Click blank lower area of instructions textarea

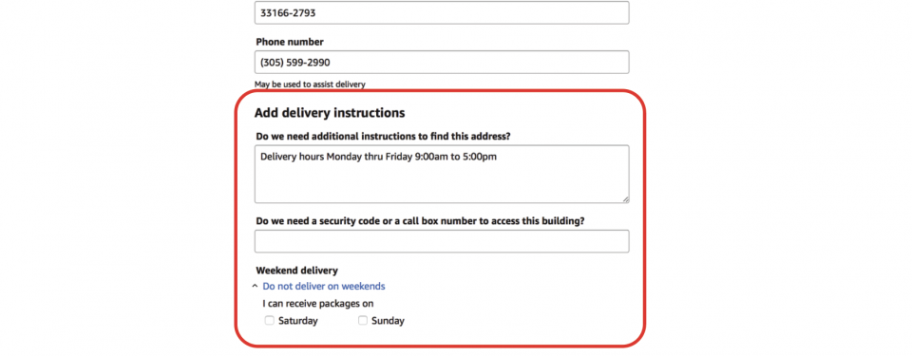click(442, 185)
